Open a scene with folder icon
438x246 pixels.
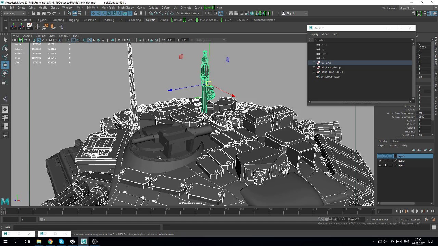point(38,13)
